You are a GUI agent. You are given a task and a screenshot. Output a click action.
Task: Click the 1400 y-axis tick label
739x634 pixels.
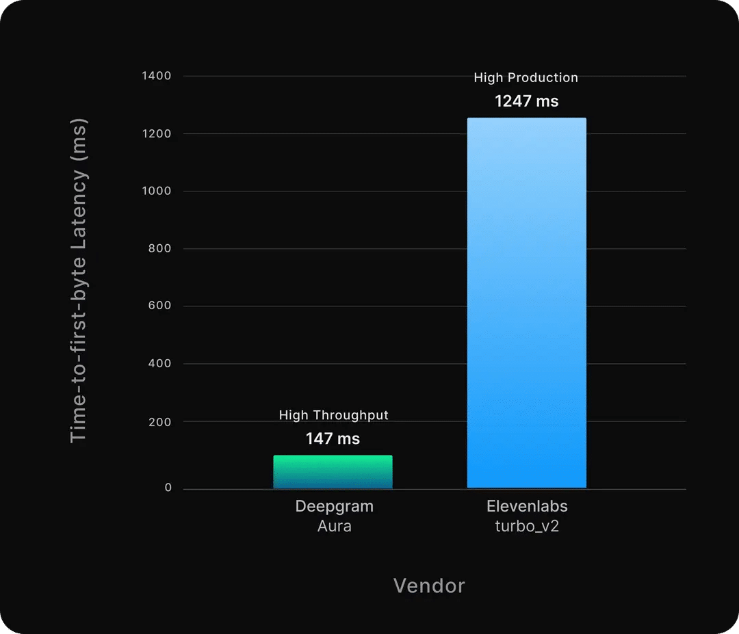(x=157, y=76)
